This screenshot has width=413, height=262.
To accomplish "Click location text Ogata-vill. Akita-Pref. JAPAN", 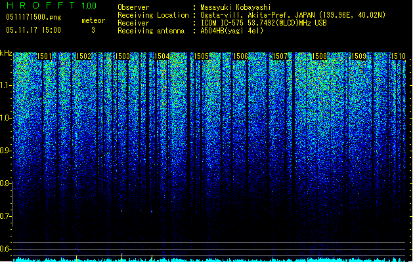I will [x=257, y=15].
